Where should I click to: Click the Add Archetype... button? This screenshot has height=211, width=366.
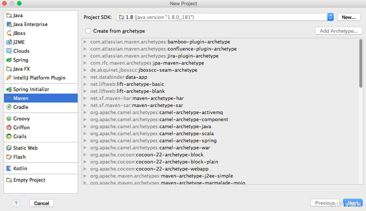coord(339,31)
